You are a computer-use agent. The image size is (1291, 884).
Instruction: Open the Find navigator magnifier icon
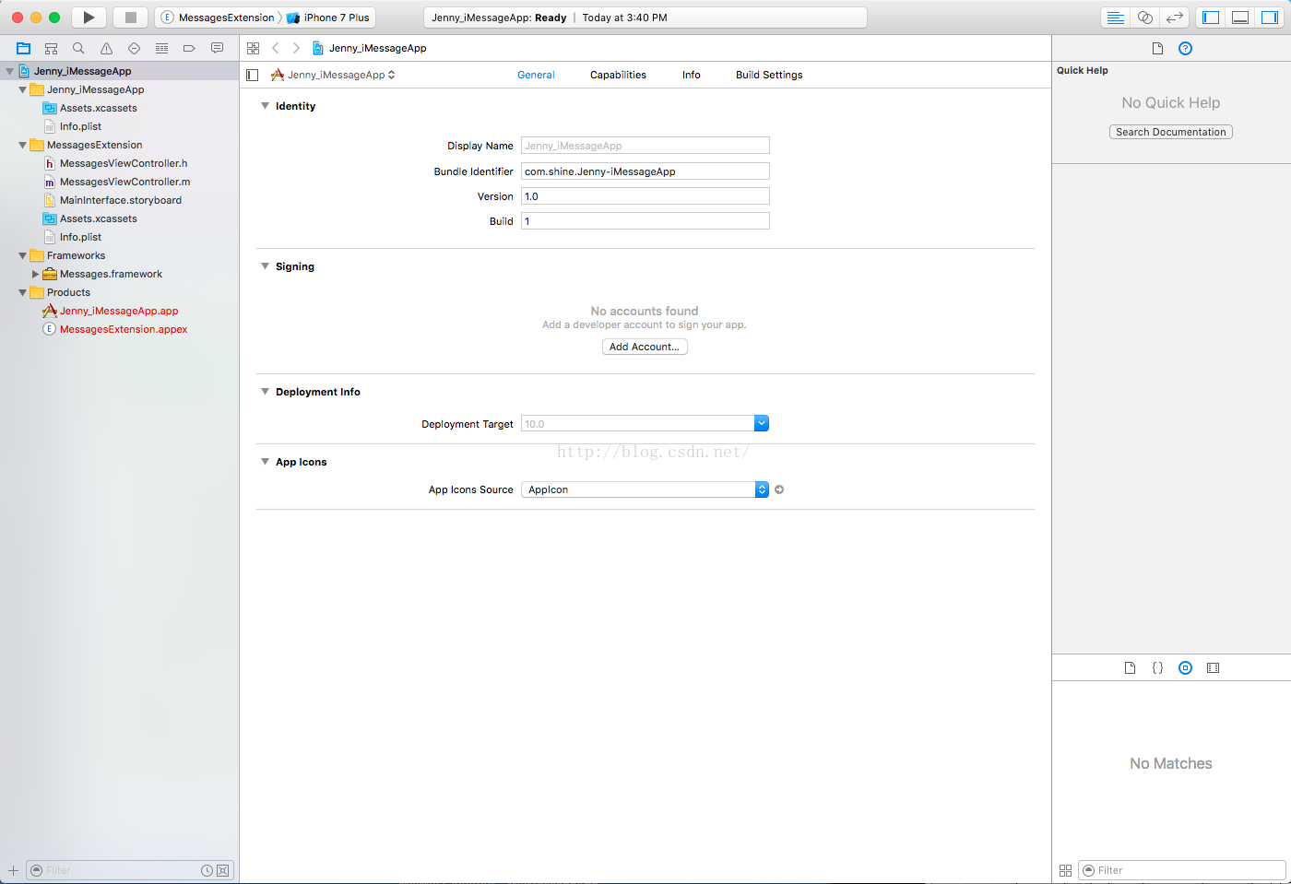coord(78,48)
